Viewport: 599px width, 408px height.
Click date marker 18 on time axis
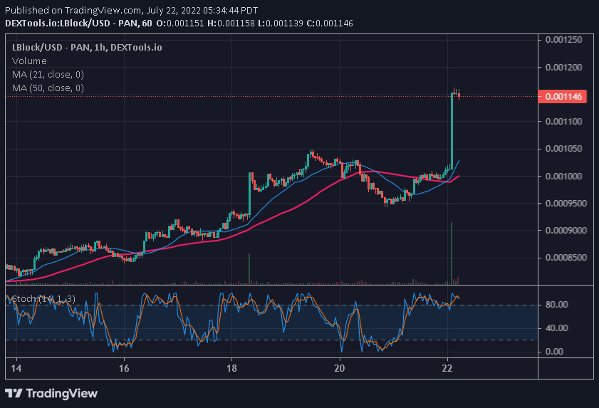(231, 368)
